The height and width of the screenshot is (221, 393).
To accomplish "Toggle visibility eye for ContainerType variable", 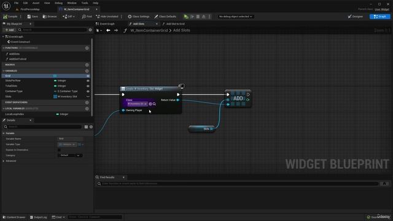I will 88,91.
